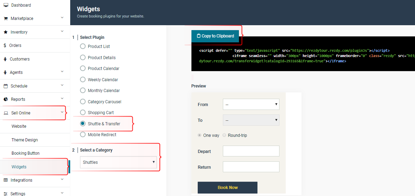Screen dimensions: 415x196
Task: Click the Select Plugin step heading
Action: [x=92, y=37]
